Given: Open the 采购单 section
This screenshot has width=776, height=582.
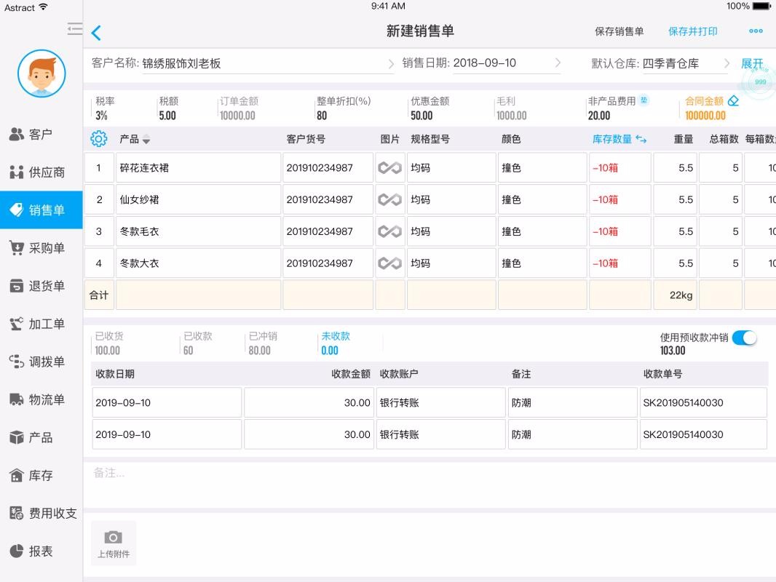Looking at the screenshot, I should pyautogui.click(x=40, y=247).
